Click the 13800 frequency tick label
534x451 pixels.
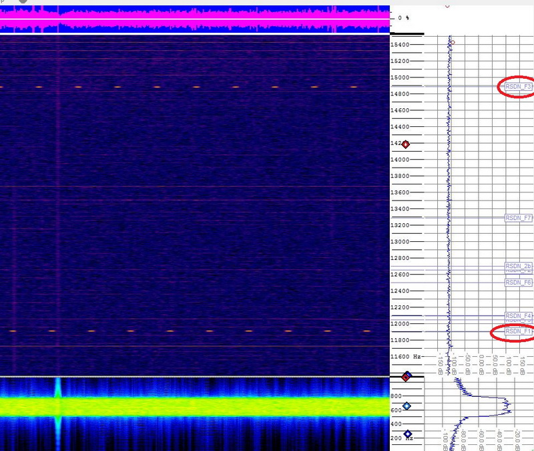[x=400, y=176]
